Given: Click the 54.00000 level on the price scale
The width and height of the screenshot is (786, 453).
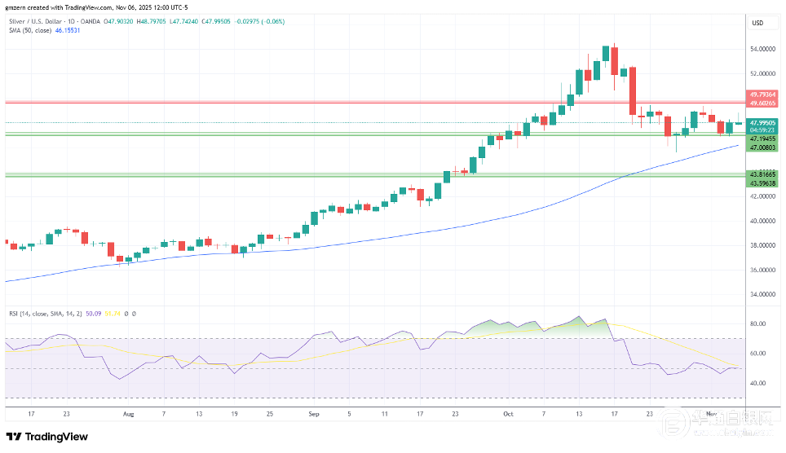Looking at the screenshot, I should click(763, 49).
